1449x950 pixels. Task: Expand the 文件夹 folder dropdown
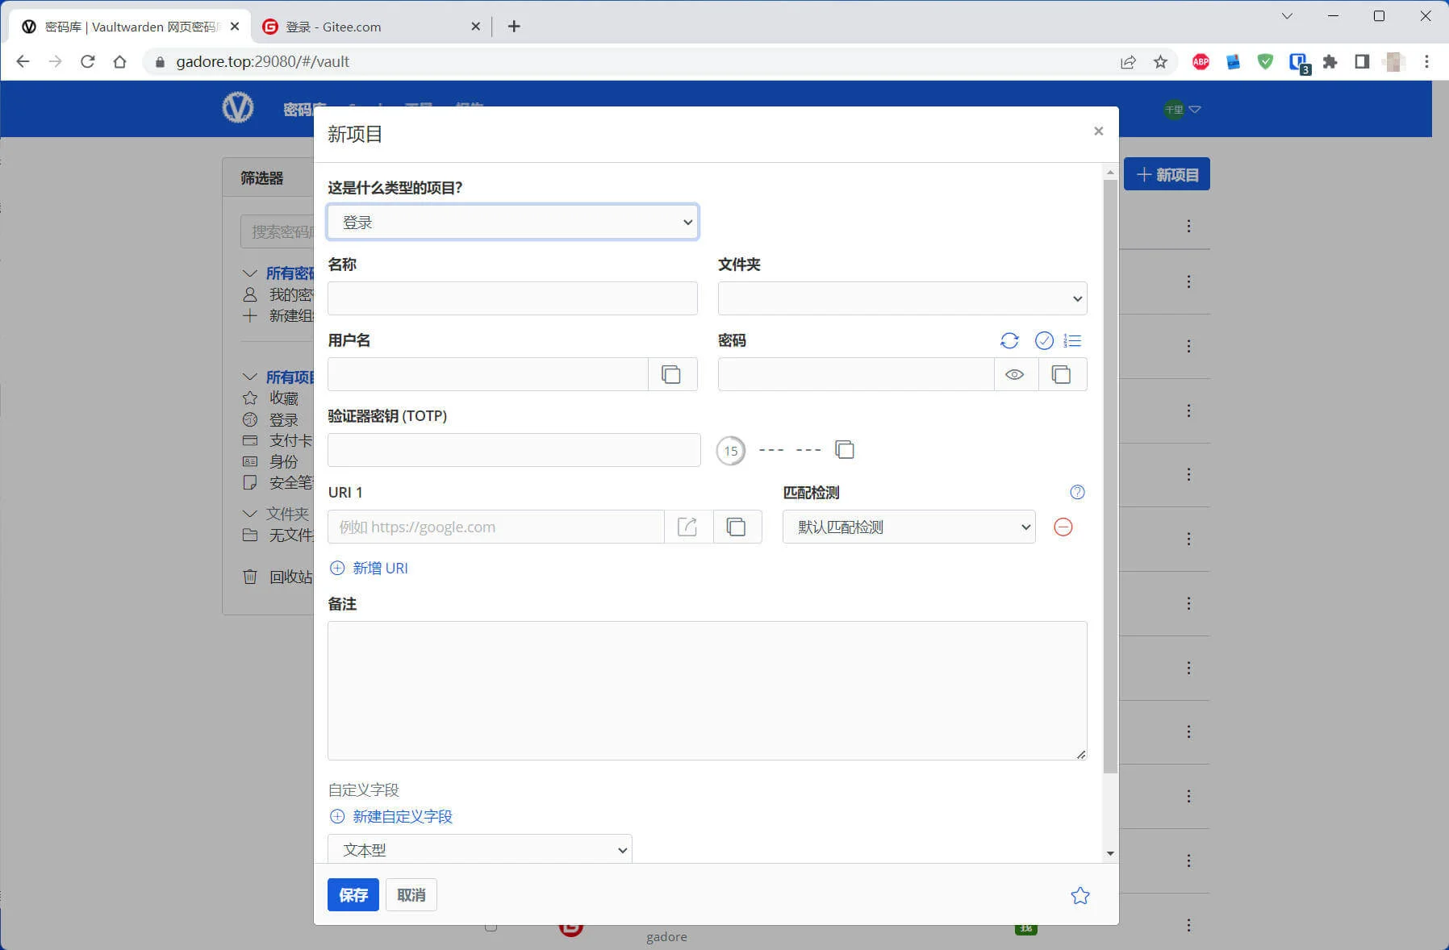click(x=902, y=298)
